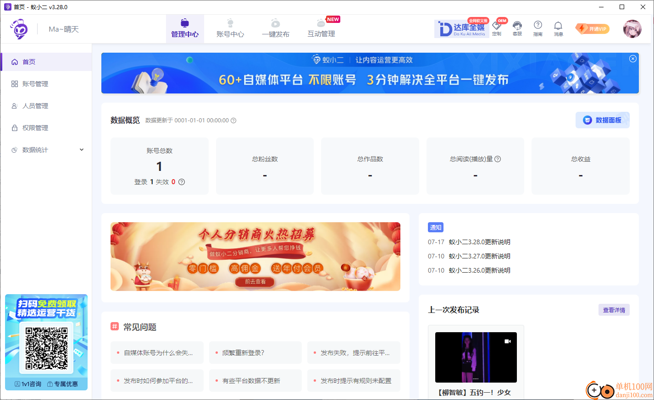The image size is (654, 400).
Task: Open FAQ 发布失败，提示前往平...
Action: pyautogui.click(x=354, y=353)
